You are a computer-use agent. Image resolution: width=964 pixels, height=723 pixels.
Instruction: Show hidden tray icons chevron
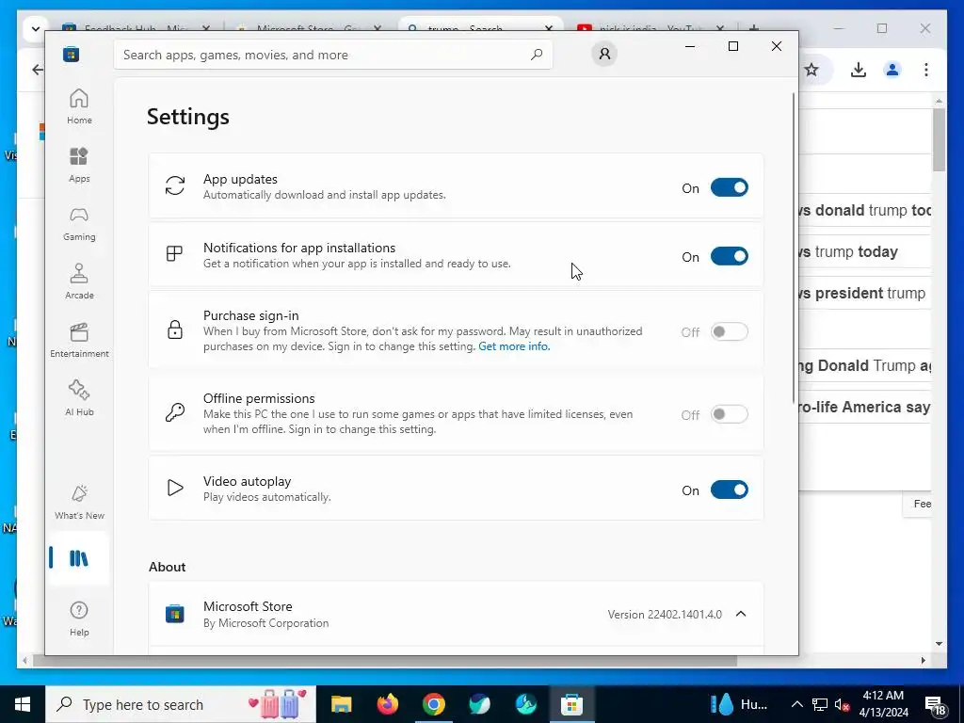(796, 704)
